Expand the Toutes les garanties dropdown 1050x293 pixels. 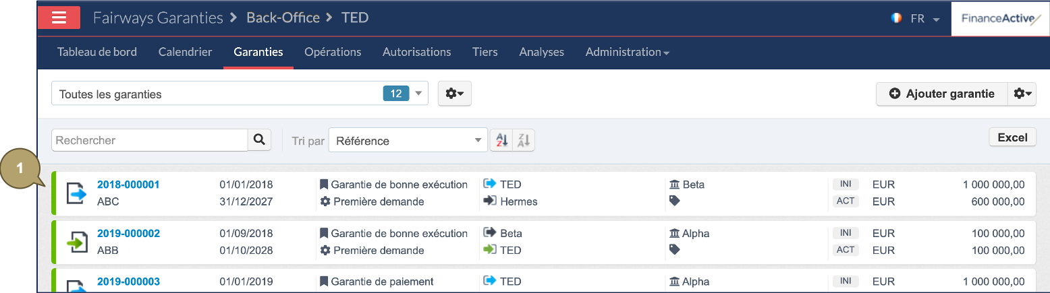click(418, 94)
